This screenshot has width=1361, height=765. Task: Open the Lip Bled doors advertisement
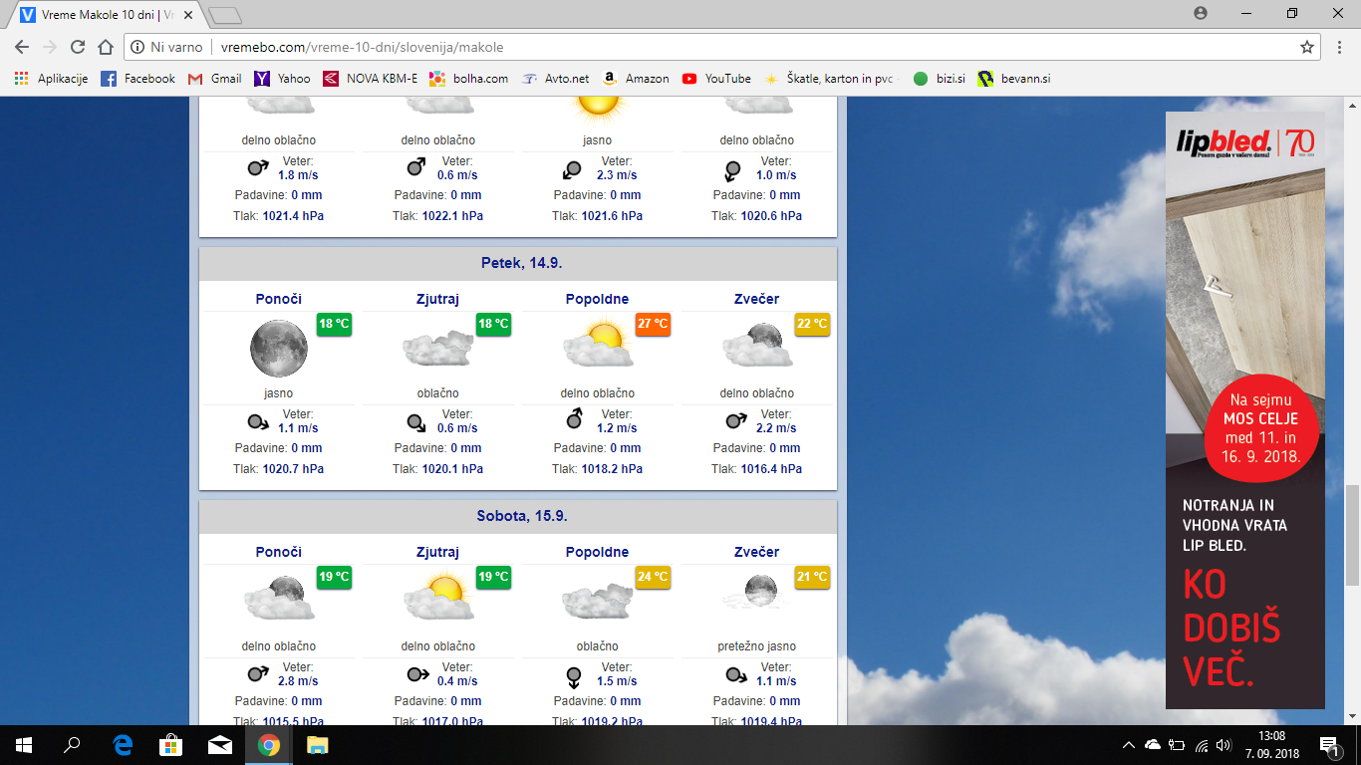[1245, 409]
